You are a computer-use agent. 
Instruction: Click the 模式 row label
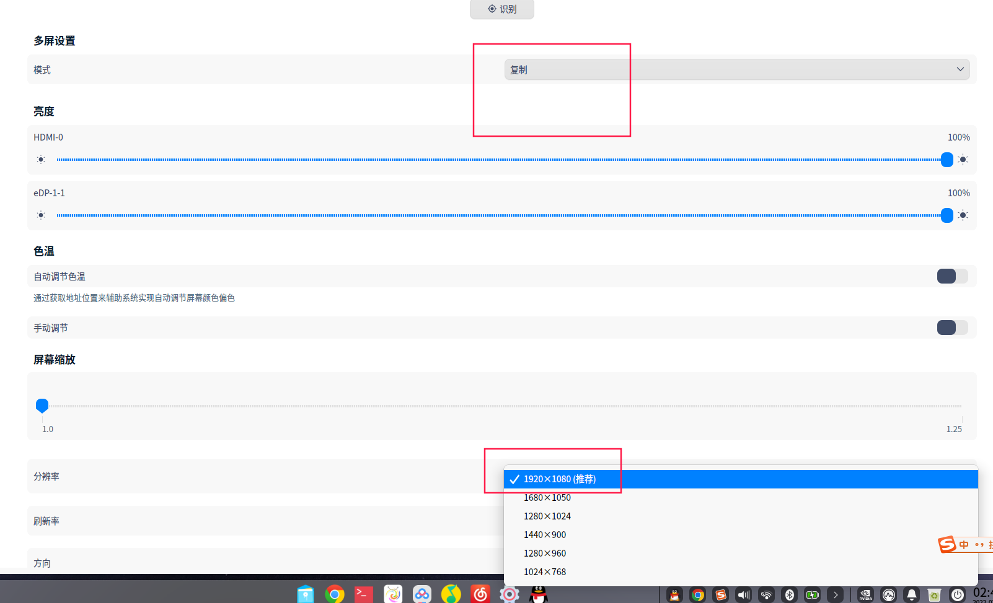tap(42, 70)
